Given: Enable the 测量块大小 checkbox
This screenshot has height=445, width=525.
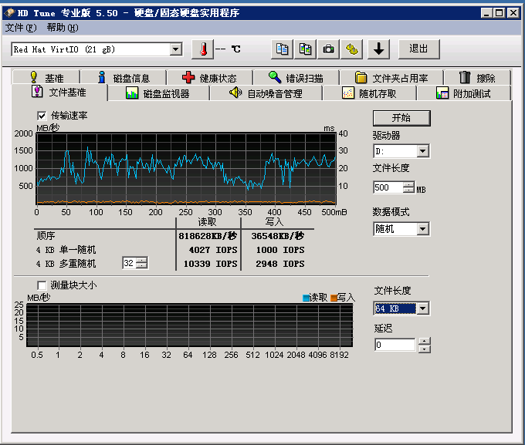Looking at the screenshot, I should point(42,285).
